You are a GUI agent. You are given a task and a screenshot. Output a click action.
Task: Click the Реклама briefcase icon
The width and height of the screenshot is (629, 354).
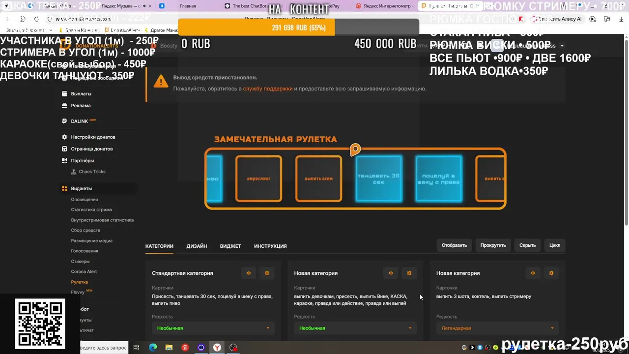pyautogui.click(x=64, y=105)
